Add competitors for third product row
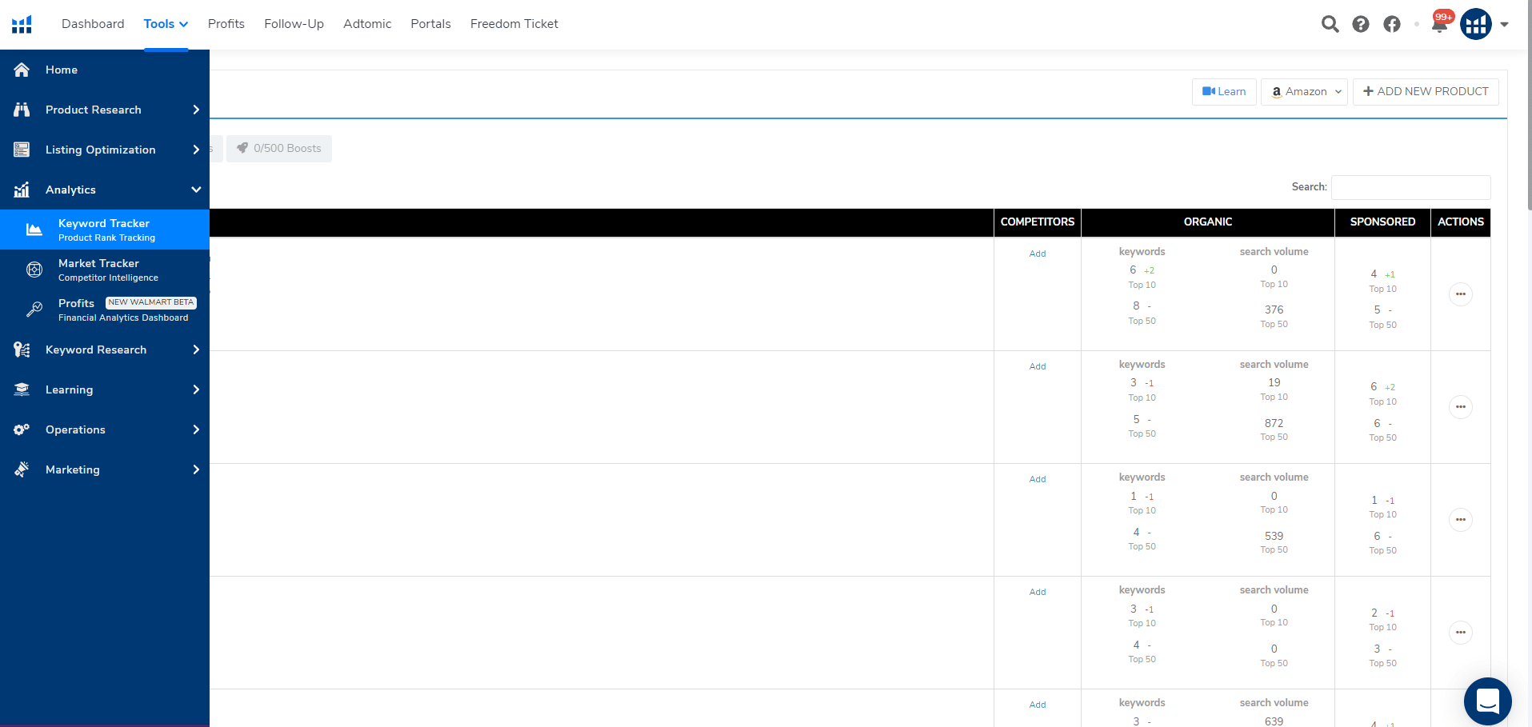Screen dimensions: 1532x727 pos(1038,479)
